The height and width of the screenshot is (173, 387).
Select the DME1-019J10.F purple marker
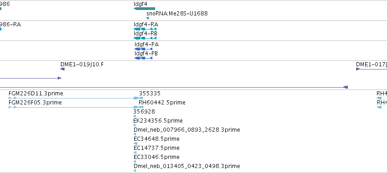coord(63,69)
